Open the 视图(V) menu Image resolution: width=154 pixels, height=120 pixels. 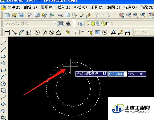tap(47, 7)
